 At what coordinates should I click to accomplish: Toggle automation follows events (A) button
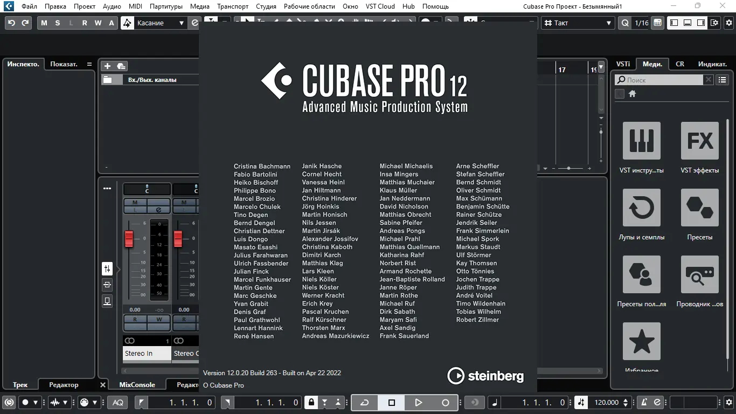coord(112,23)
